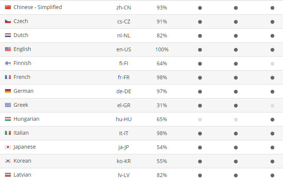Screen dimensions: 283x180
Task: Click the first dark dot in Japanese row
Action: (x=200, y=148)
